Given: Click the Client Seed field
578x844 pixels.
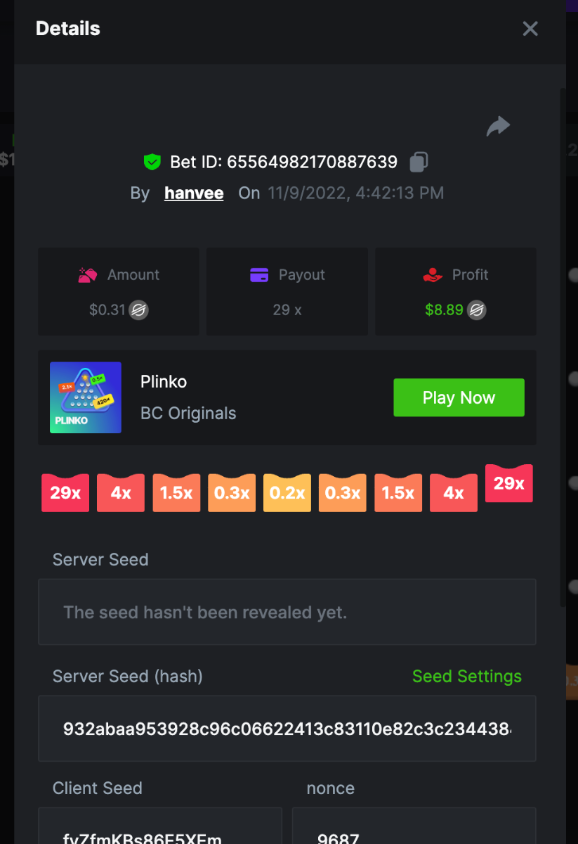Looking at the screenshot, I should 160,826.
